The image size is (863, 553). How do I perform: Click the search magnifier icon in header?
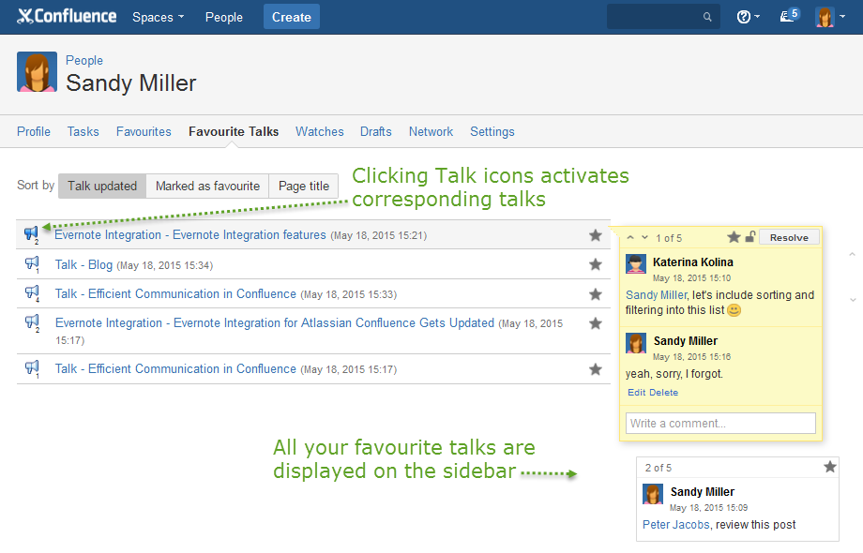pyautogui.click(x=707, y=17)
